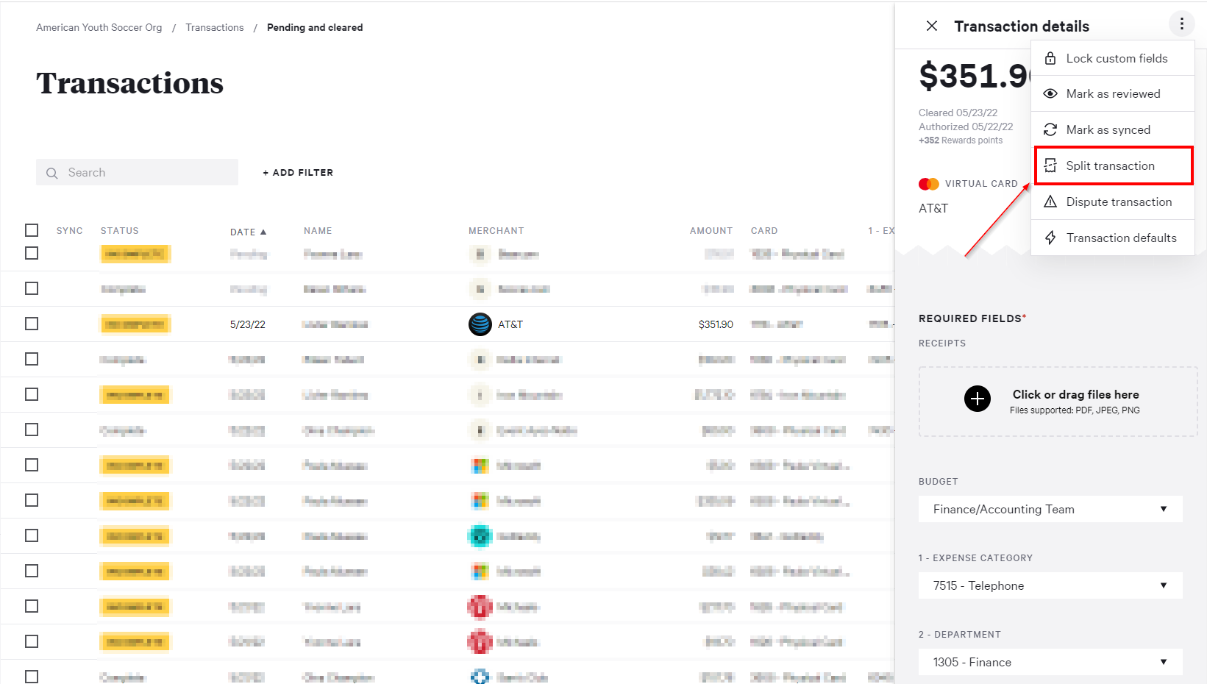
Task: Click the dispute warning triangle icon
Action: (1050, 202)
